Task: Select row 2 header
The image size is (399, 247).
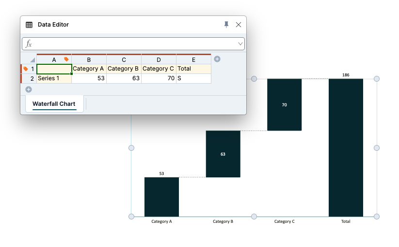Action: tap(29, 79)
